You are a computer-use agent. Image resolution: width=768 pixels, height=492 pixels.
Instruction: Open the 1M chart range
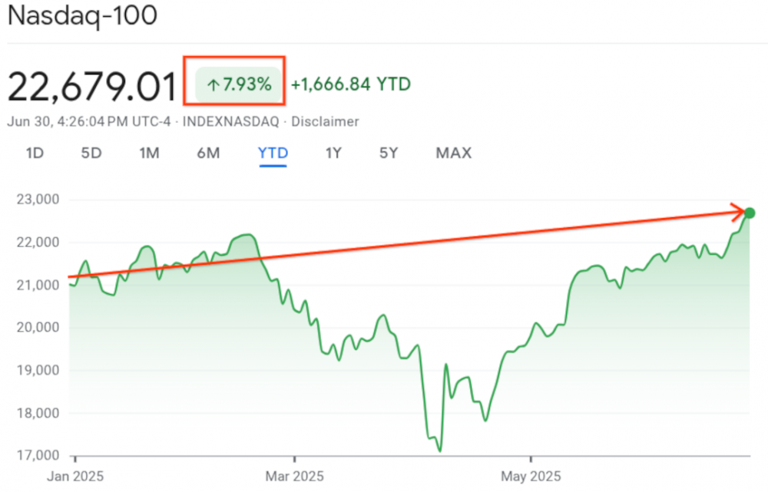[x=149, y=153]
